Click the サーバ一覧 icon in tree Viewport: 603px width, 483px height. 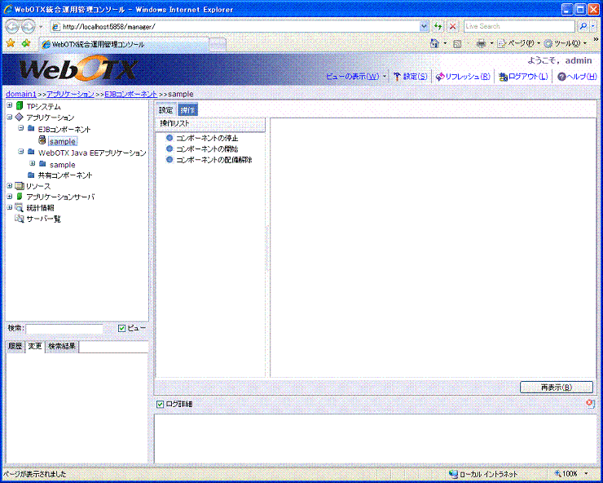(x=19, y=219)
